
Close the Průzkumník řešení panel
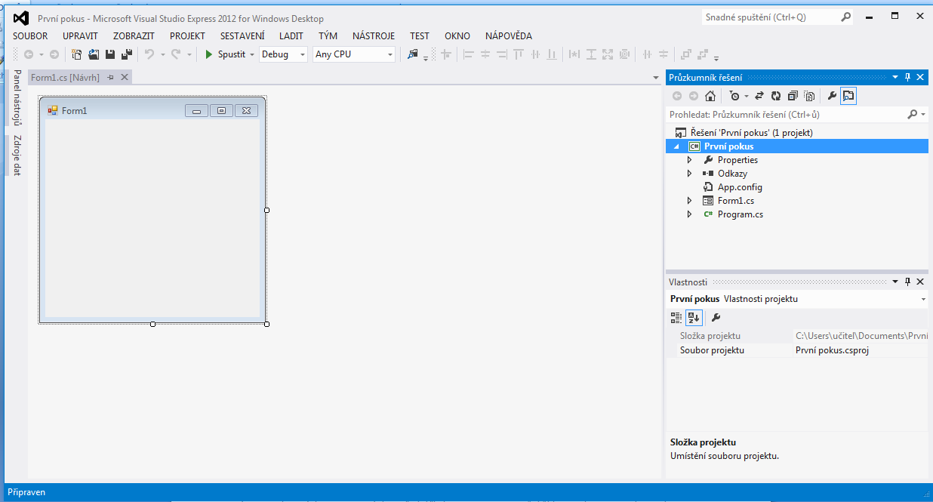click(x=920, y=77)
